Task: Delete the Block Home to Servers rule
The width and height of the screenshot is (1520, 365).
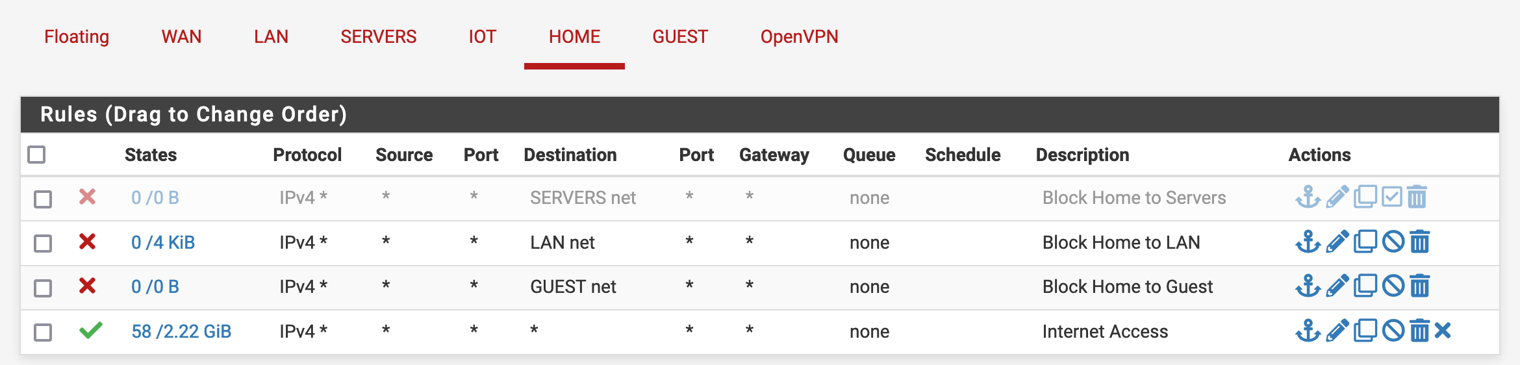Action: point(1417,197)
